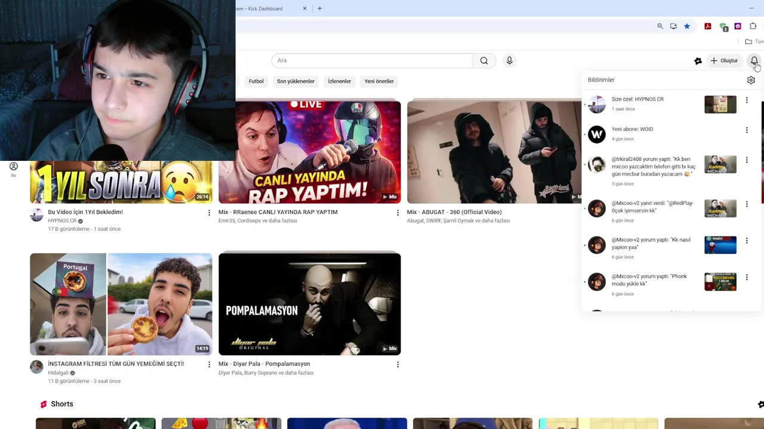Open the RAP YAPTIM live thumbnail
This screenshot has height=429, width=764.
310,152
